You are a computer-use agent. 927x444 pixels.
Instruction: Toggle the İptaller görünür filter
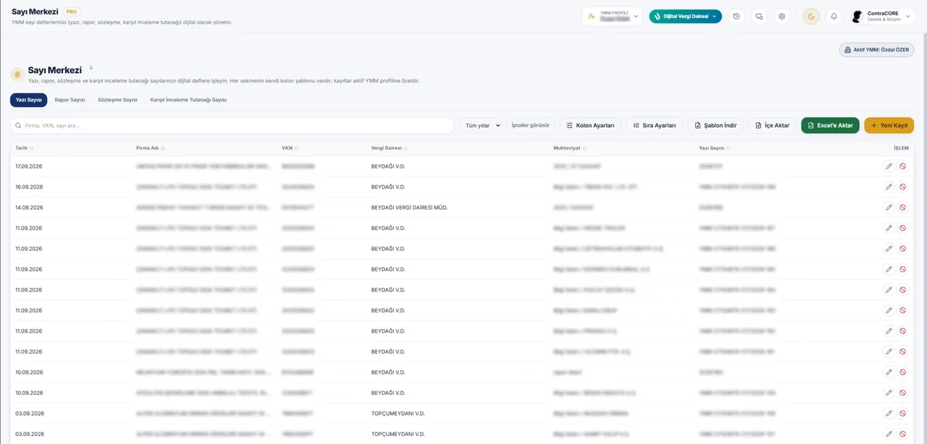[x=531, y=125]
